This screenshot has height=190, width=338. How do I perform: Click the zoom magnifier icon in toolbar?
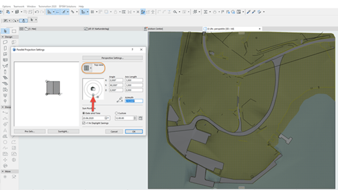pyautogui.click(x=175, y=12)
